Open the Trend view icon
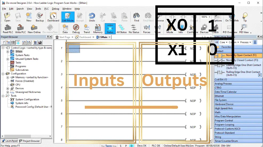Viewport: 263px width, 147px height. (x=87, y=29)
